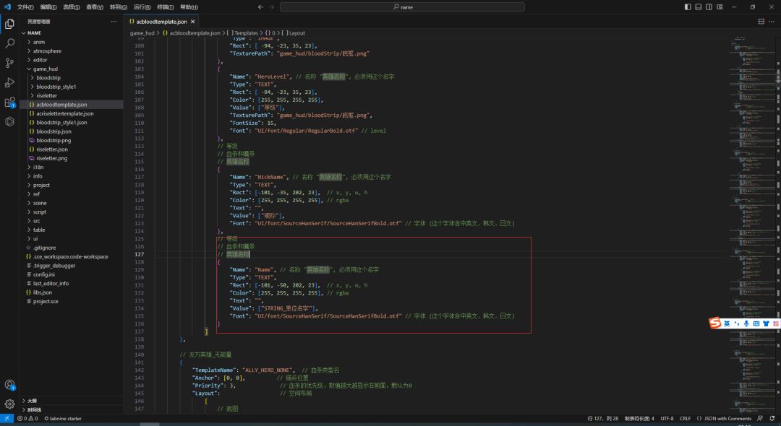Click JSON with Comments language mode
This screenshot has width=781, height=426.
(724, 418)
